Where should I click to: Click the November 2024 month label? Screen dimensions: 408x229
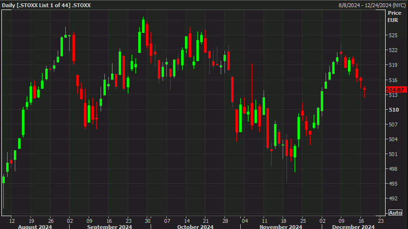tap(281, 227)
